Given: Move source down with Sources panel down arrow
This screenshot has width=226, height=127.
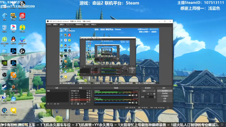Looking at the screenshot, I should click(85, 104).
